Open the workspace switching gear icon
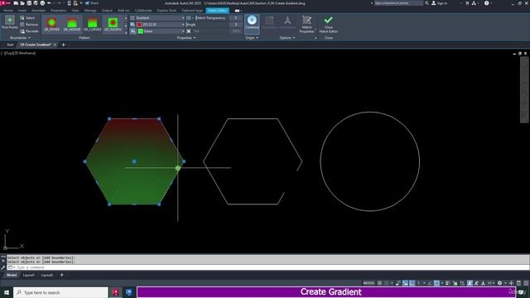This screenshot has width=530, height=298. pos(499,283)
